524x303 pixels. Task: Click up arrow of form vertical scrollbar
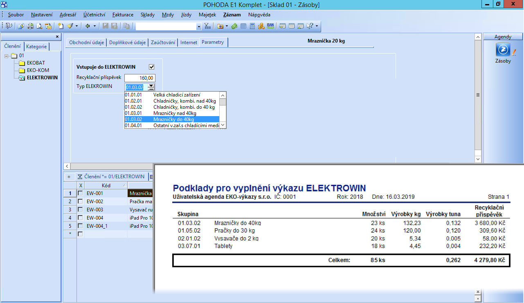click(478, 37)
